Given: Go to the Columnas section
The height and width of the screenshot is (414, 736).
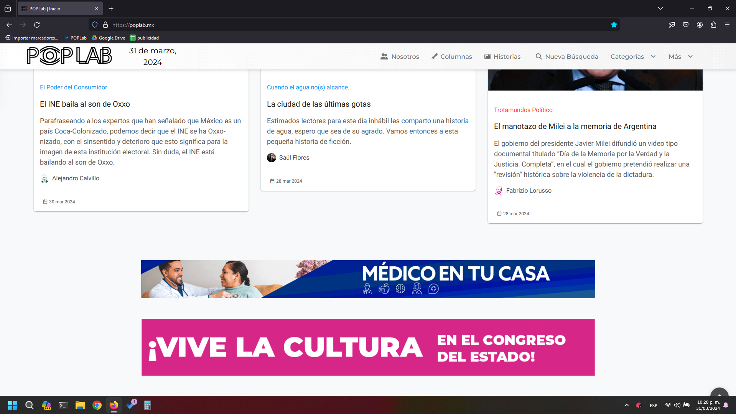Looking at the screenshot, I should (451, 56).
